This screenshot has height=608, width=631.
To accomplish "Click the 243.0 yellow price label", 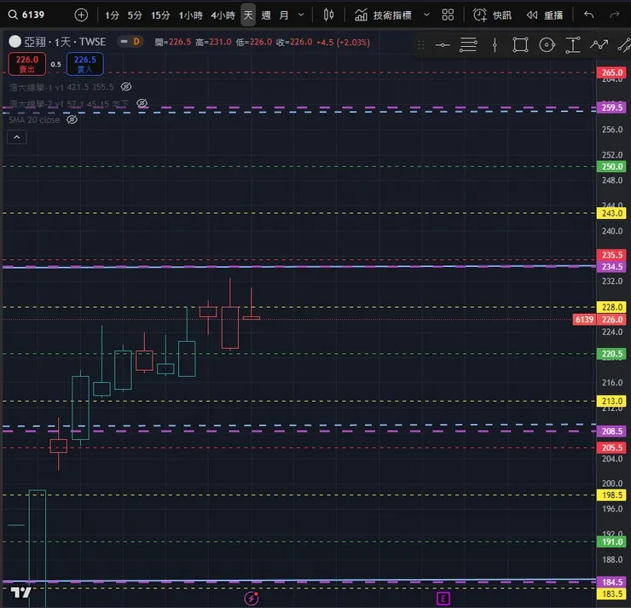I will point(611,213).
